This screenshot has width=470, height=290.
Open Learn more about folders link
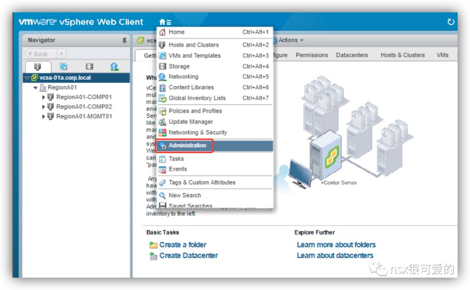click(336, 245)
